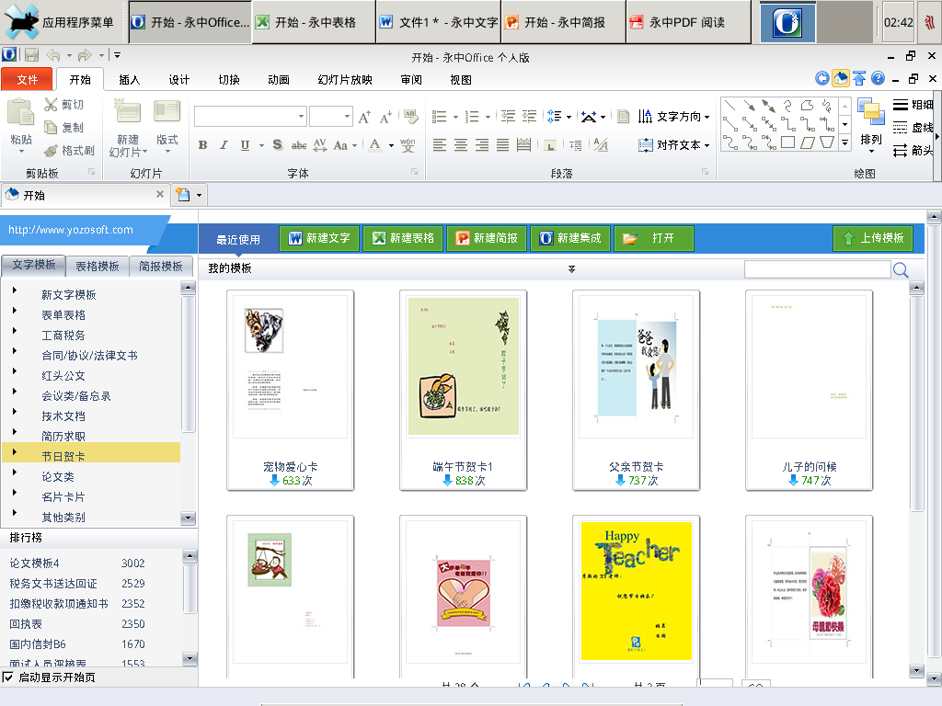Toggle Bold formatting
The height and width of the screenshot is (706, 942).
tap(203, 144)
